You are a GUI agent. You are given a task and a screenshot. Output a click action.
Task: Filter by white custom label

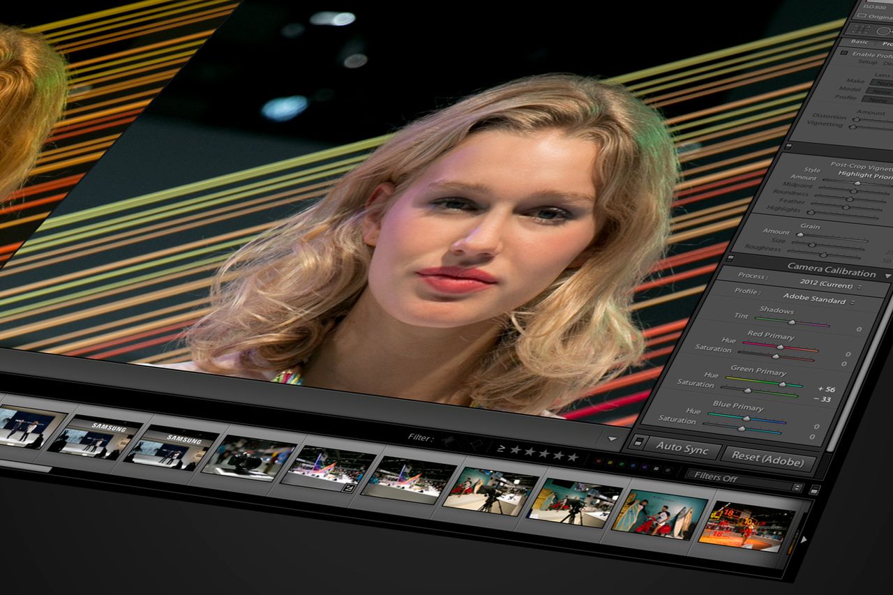[656, 469]
